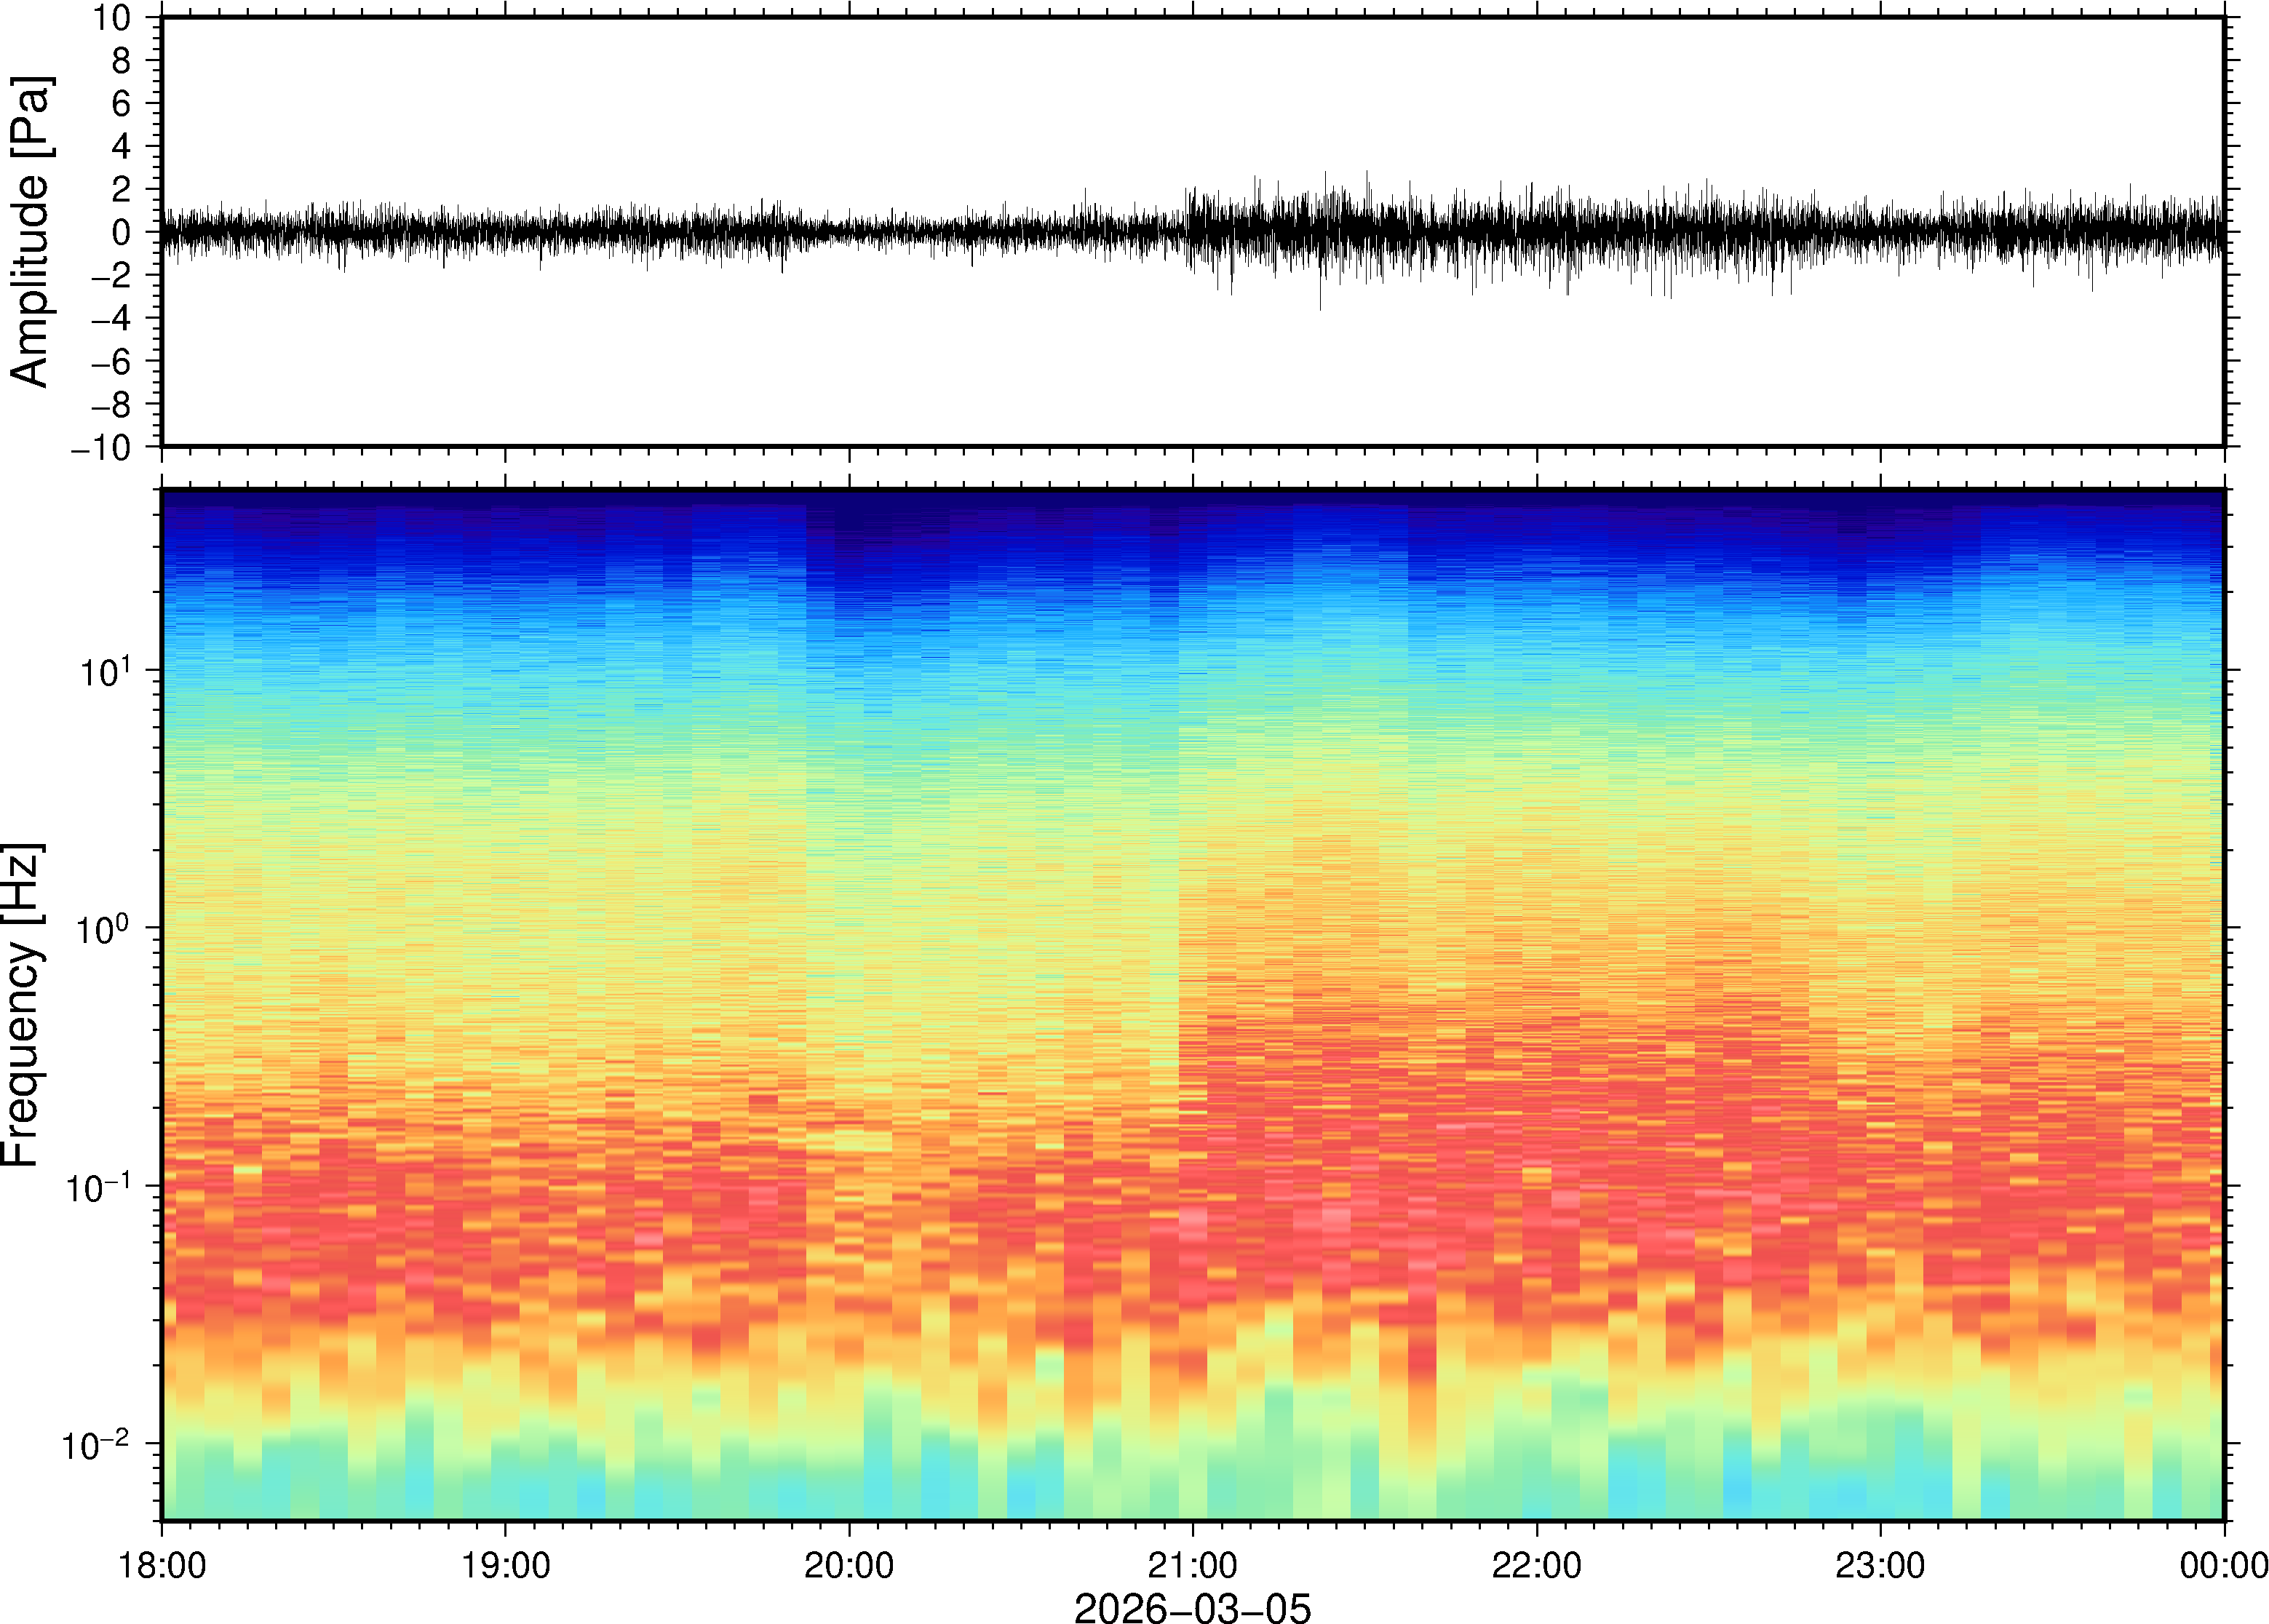This screenshot has width=2269, height=1624.
Task: Click the 22:00 time axis label
Action: coord(1536,1565)
